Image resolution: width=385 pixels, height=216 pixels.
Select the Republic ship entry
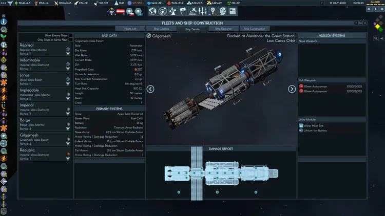tap(45, 154)
